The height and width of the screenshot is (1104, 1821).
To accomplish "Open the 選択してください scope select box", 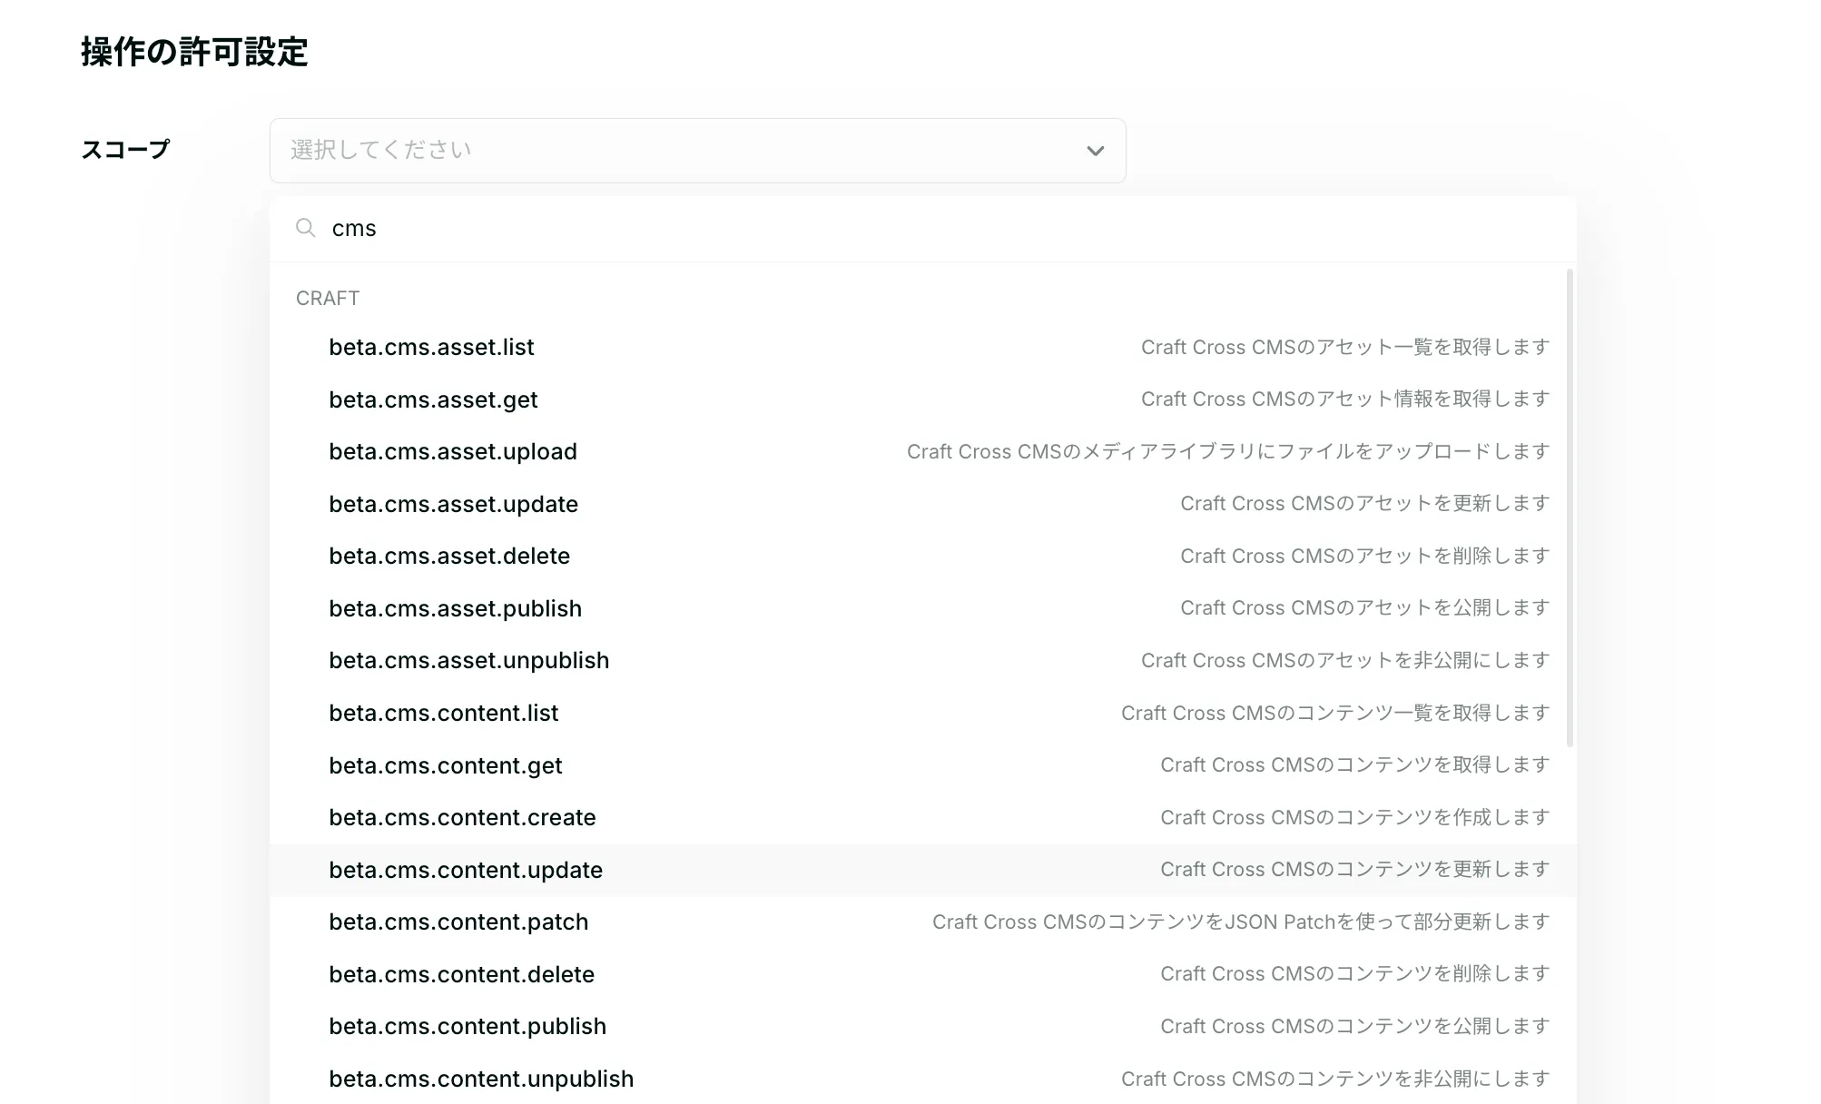I will click(697, 151).
